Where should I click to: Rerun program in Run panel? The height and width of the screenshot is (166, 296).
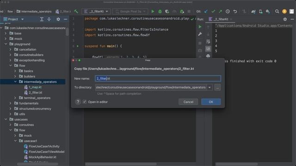point(200,27)
